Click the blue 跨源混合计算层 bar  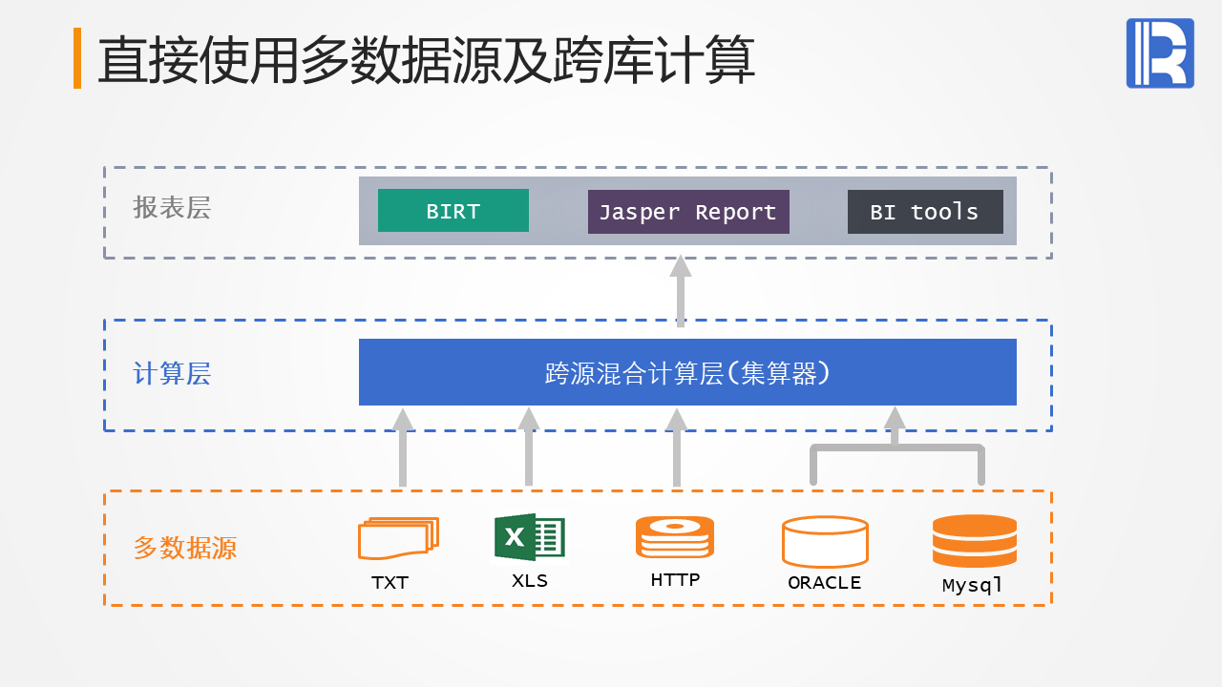pos(687,372)
